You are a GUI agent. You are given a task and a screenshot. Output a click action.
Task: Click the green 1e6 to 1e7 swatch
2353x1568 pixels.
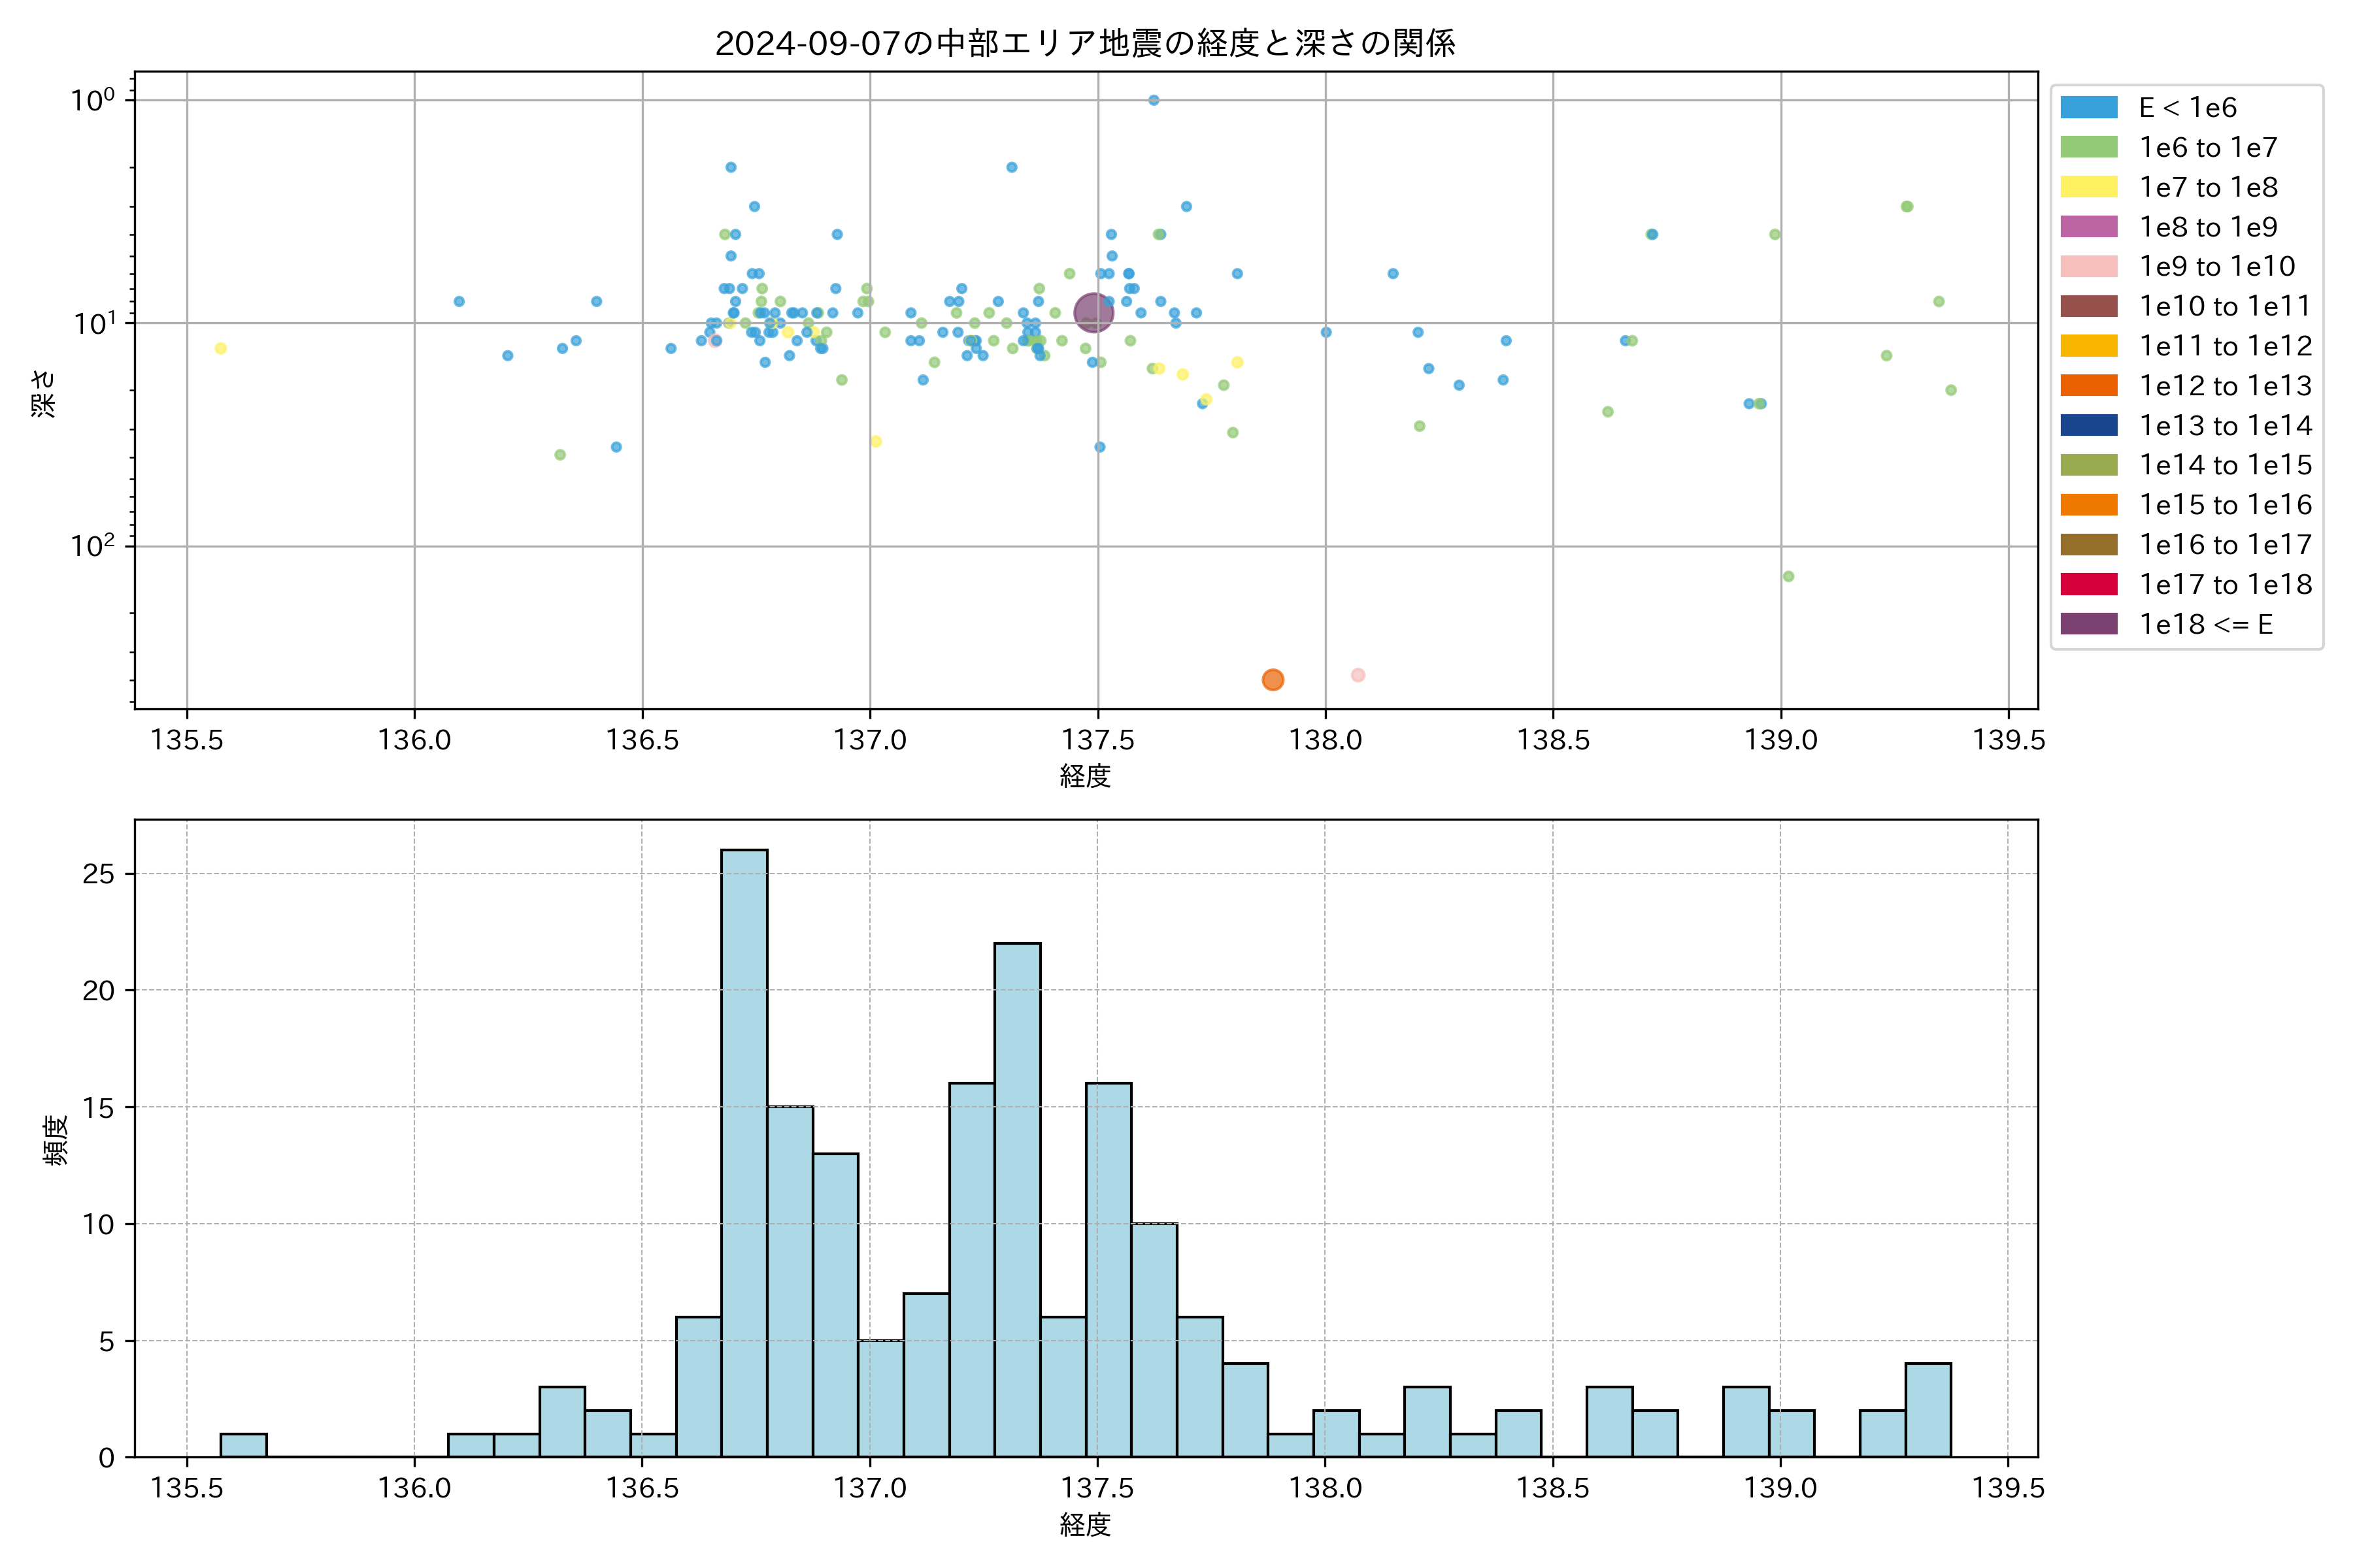(2089, 147)
